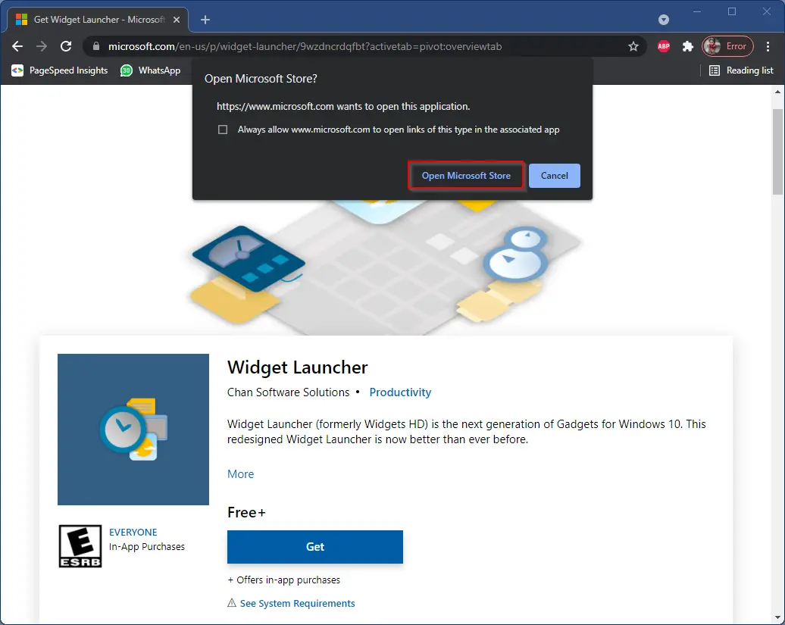
Task: Go back using the browser back arrow
Action: click(17, 46)
